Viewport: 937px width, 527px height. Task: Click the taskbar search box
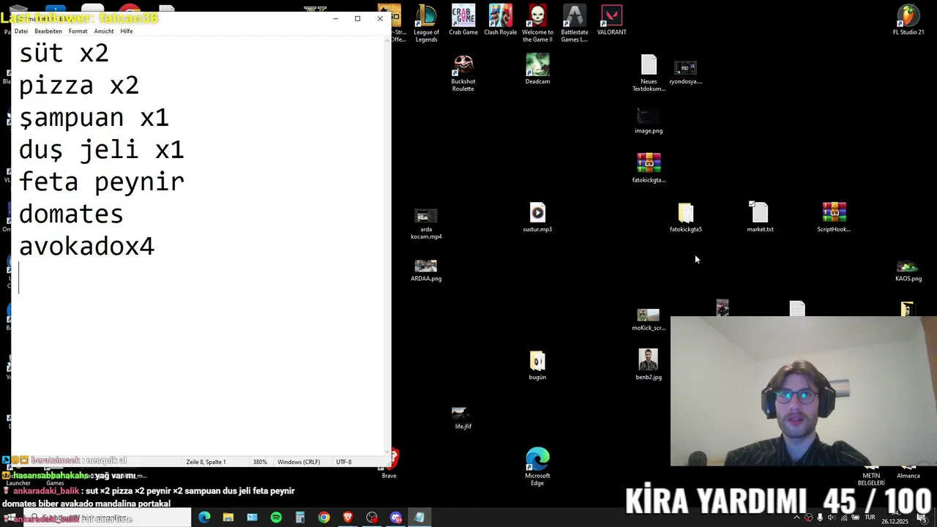click(x=107, y=517)
